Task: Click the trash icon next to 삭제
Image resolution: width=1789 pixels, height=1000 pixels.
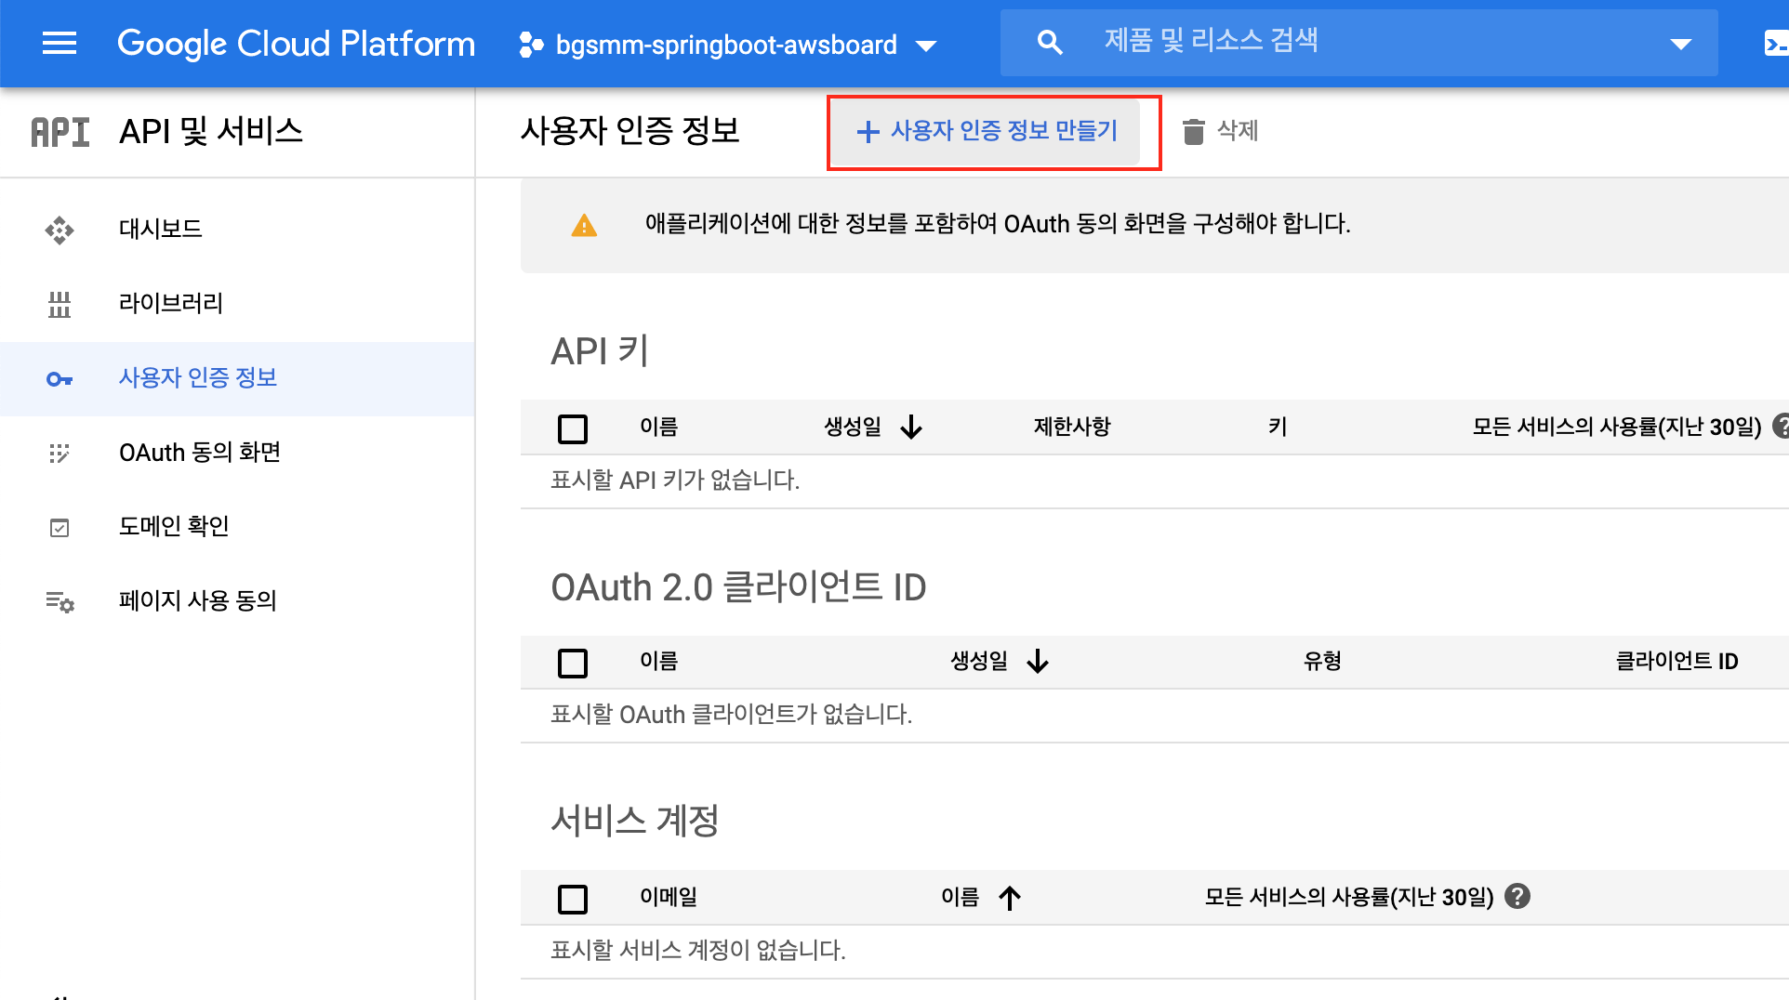Action: [x=1193, y=132]
